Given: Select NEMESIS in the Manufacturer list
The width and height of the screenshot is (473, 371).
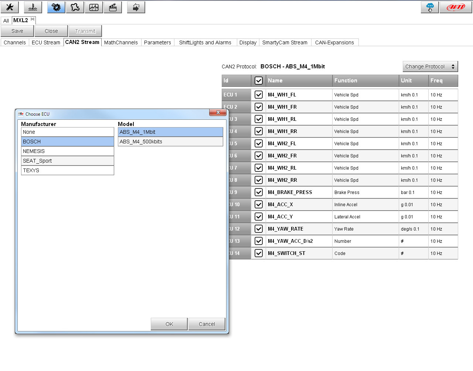Looking at the screenshot, I should coord(67,151).
